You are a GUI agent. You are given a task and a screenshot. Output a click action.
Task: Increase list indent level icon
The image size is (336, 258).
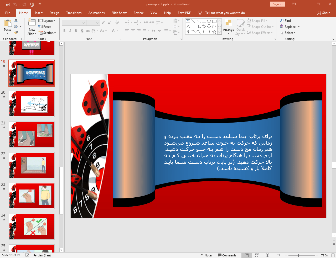152,23
